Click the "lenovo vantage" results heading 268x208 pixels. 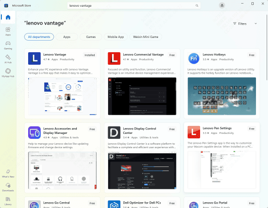tap(45, 23)
